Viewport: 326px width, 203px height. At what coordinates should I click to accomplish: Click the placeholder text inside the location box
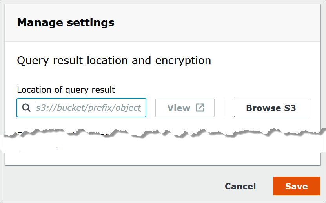pyautogui.click(x=88, y=108)
